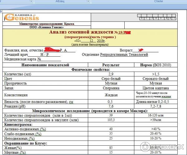
Task: Click the result cell with value 2,9
Action: click(x=111, y=74)
